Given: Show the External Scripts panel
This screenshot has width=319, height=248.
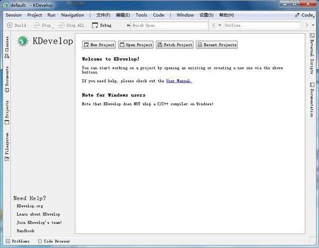Looking at the screenshot, I should (x=312, y=53).
